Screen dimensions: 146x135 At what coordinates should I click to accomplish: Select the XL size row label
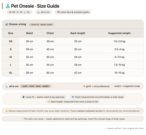11,73
